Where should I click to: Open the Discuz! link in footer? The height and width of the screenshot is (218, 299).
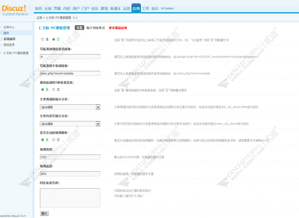coord(15,216)
